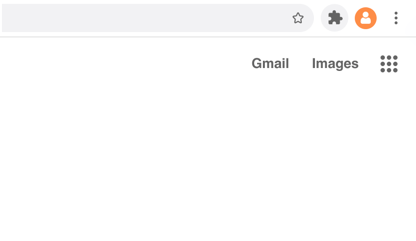Go to Gmail

270,64
